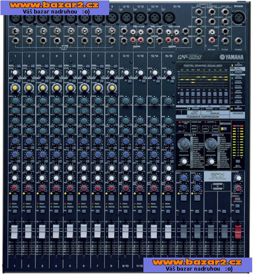Toggle channel 15/16 ON button
The image size is (253, 274).
(168, 198)
